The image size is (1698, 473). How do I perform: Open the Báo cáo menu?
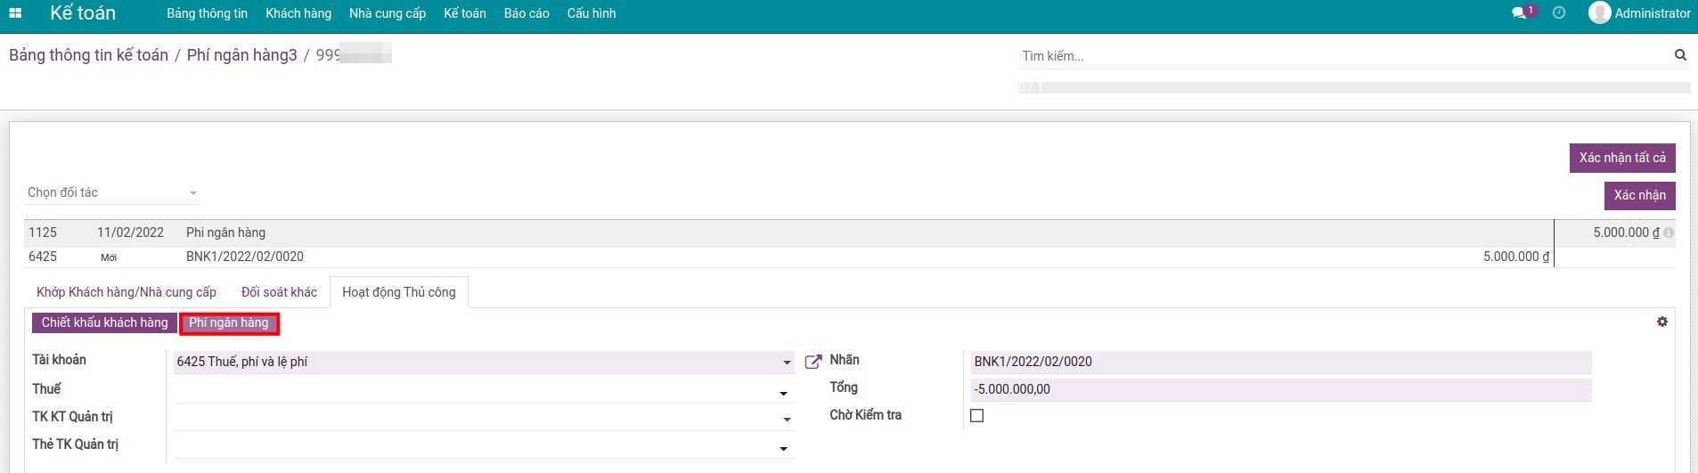(x=526, y=13)
